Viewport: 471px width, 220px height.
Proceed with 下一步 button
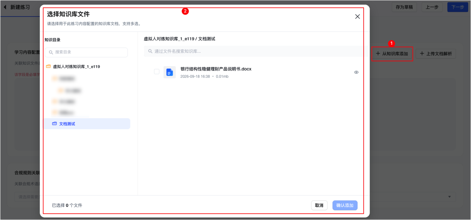(x=458, y=7)
